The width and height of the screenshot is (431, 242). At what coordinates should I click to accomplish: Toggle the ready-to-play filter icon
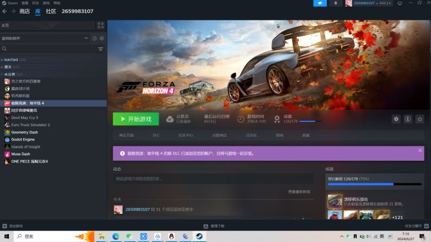click(102, 38)
